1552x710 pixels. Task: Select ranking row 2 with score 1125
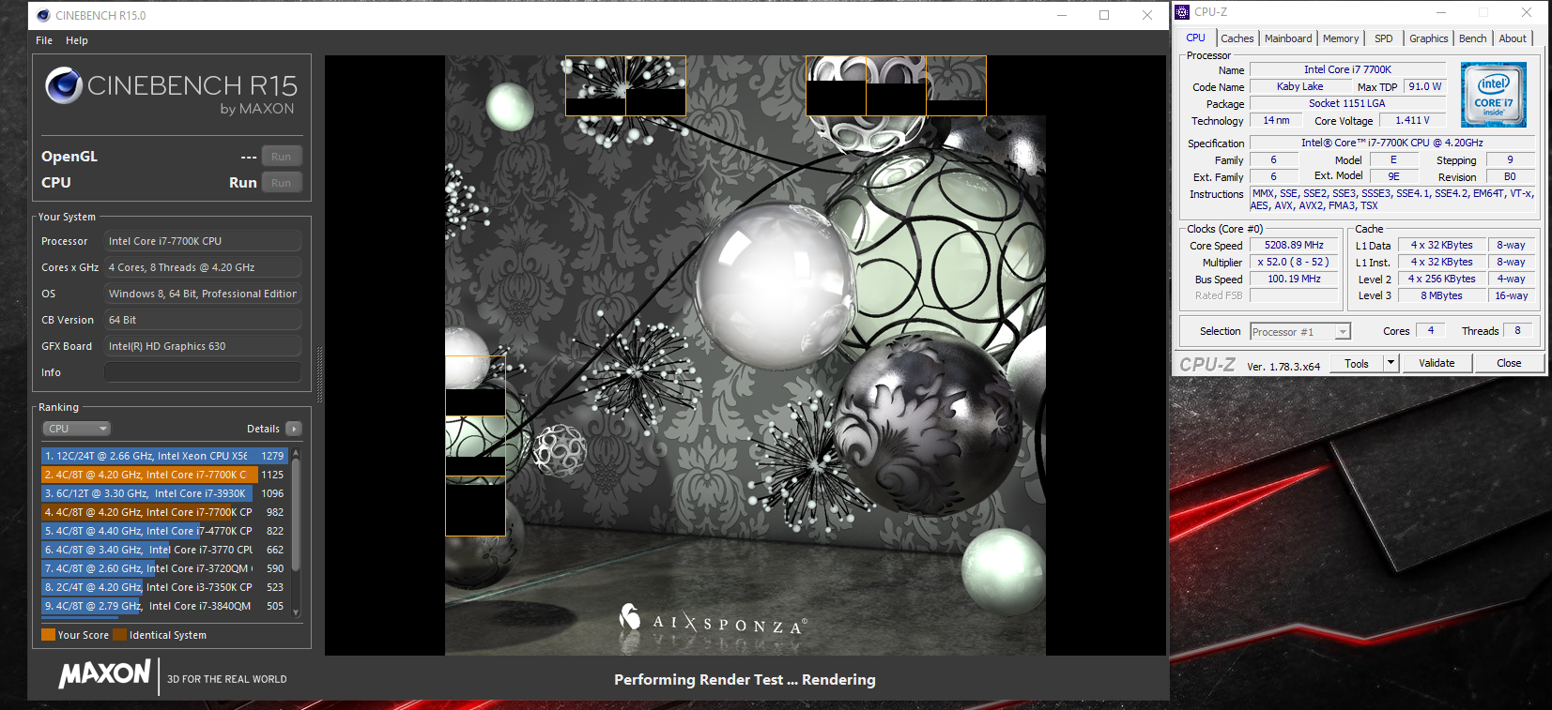click(164, 475)
